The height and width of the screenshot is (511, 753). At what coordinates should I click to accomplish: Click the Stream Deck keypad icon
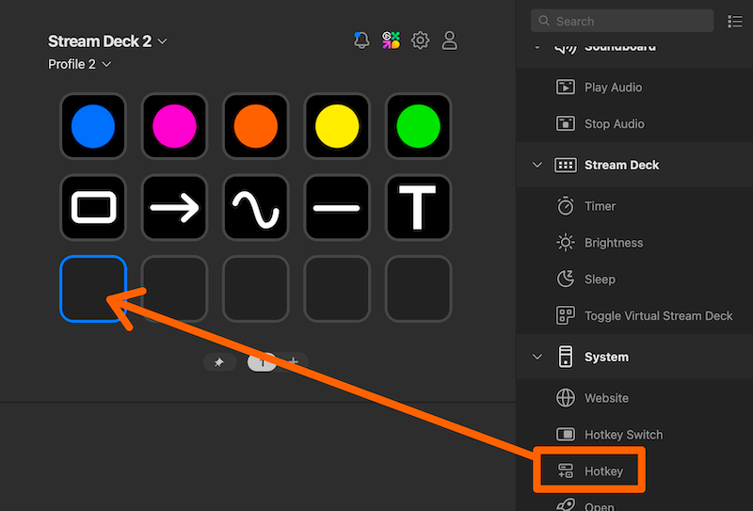[x=566, y=165]
